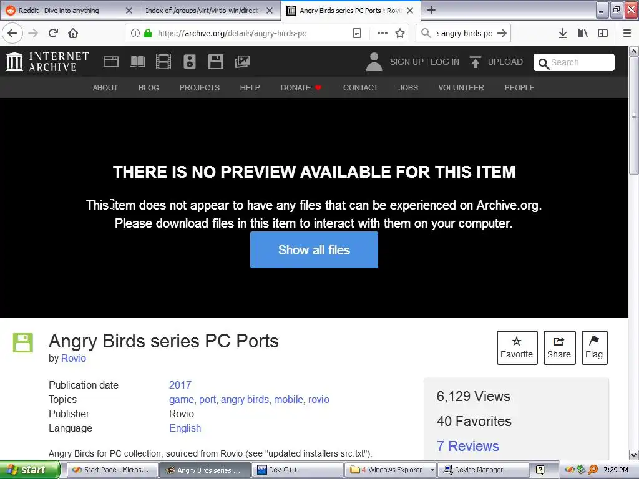Open the 2017 publication date link
639x479 pixels.
tap(180, 385)
